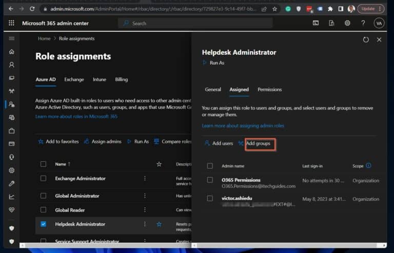Select all roles header checkbox
The width and height of the screenshot is (394, 253).
click(43, 164)
